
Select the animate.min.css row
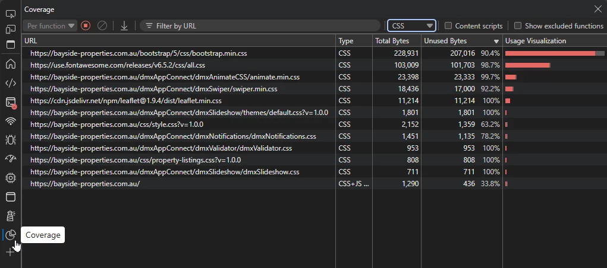click(x=314, y=77)
